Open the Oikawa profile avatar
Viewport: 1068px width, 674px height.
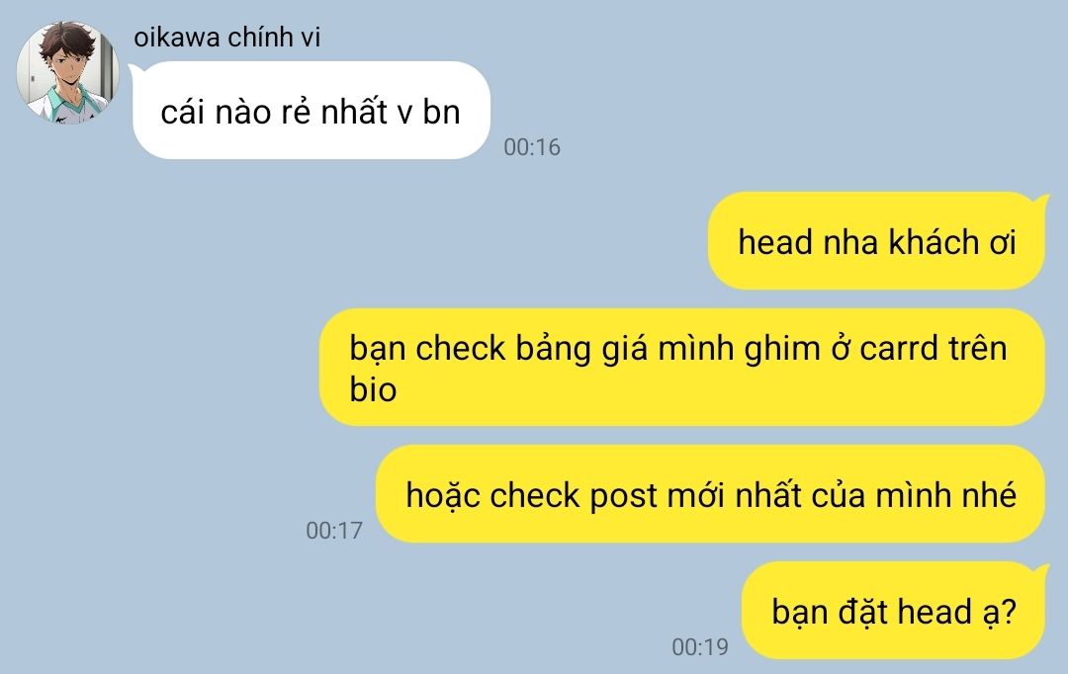pyautogui.click(x=67, y=73)
